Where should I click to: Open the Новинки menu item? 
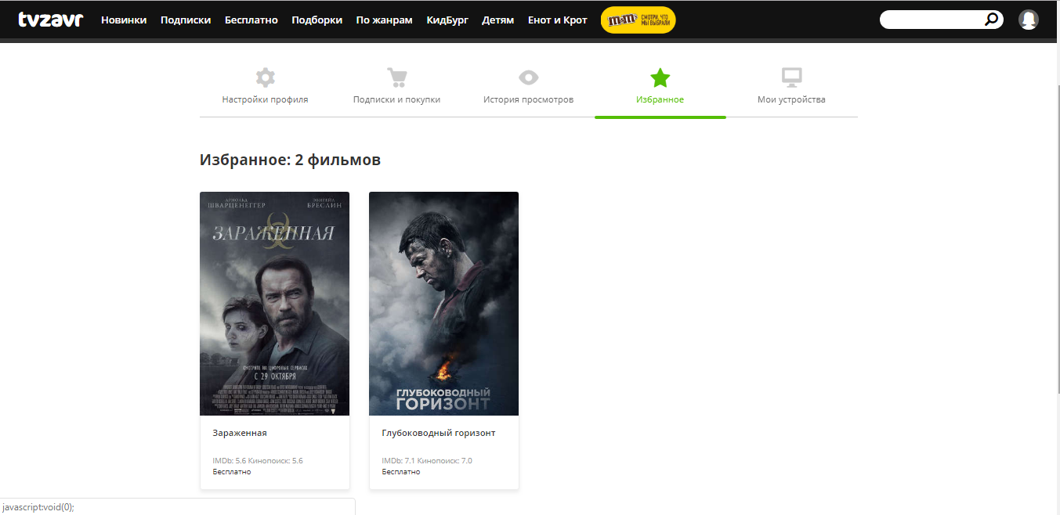pyautogui.click(x=124, y=20)
